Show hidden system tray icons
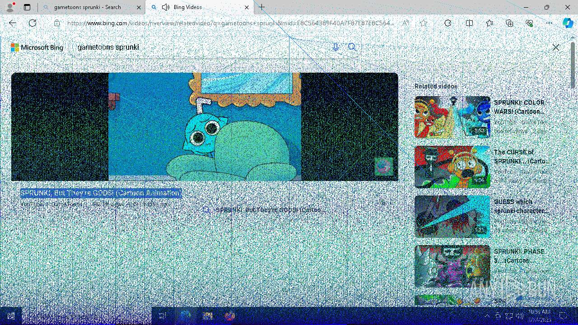The width and height of the screenshot is (578, 325). coord(487,316)
